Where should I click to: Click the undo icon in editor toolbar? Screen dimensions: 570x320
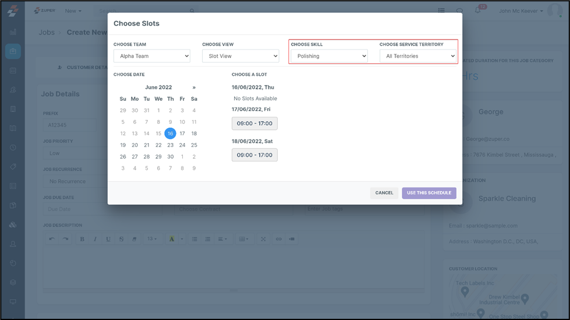(x=52, y=239)
